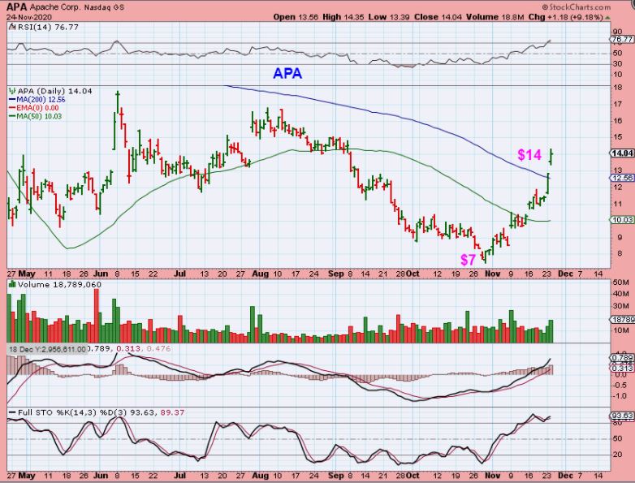635x483 pixels.
Task: Click the volume bars icon beside Volume label
Action: [x=12, y=284]
